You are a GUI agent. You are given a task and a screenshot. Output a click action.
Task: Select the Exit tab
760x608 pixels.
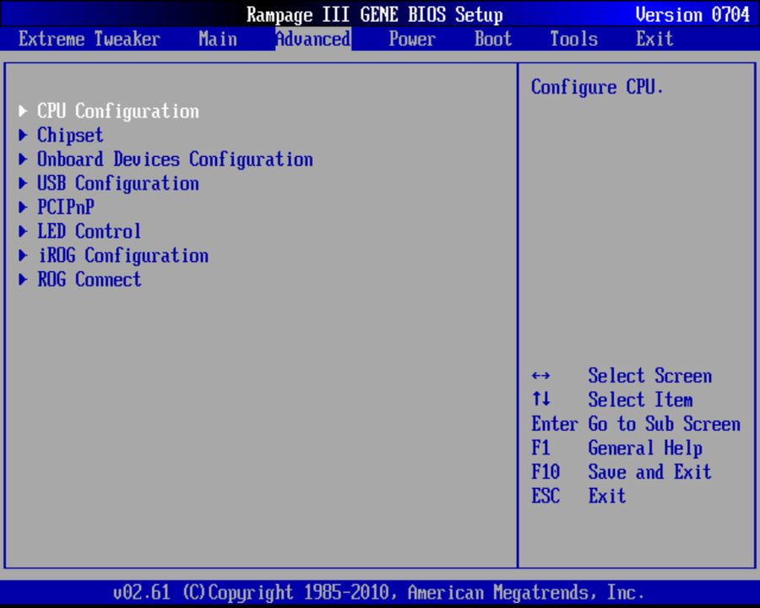pos(654,39)
